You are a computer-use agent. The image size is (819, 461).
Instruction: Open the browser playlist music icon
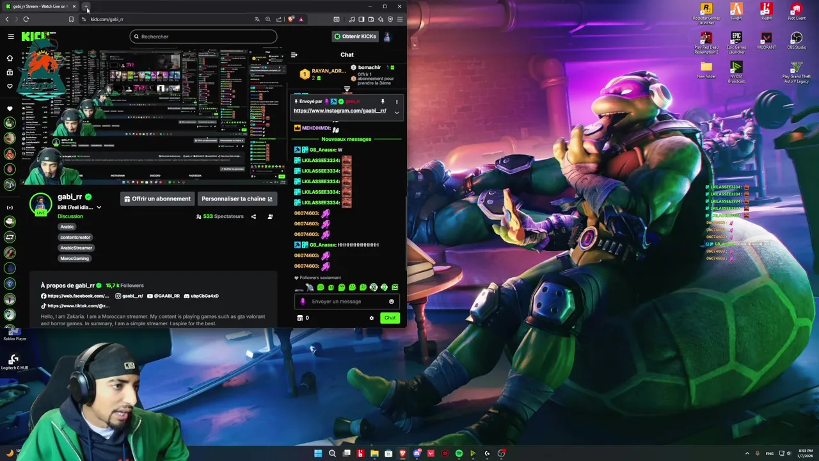point(351,19)
